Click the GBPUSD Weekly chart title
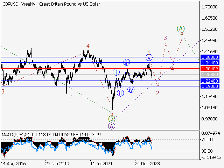The image size is (224, 168). 51,4
